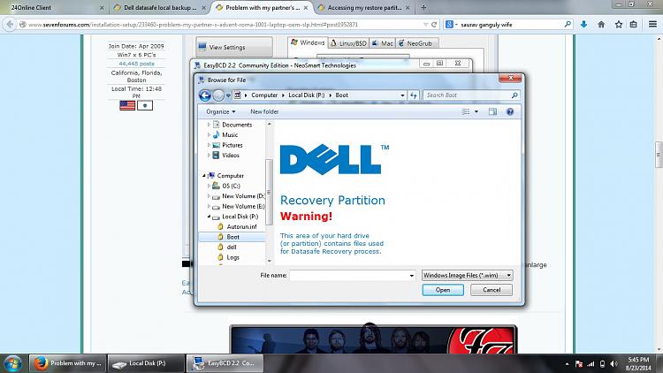Image resolution: width=663 pixels, height=373 pixels.
Task: Select New Volume (D:) drive
Action: click(x=243, y=196)
